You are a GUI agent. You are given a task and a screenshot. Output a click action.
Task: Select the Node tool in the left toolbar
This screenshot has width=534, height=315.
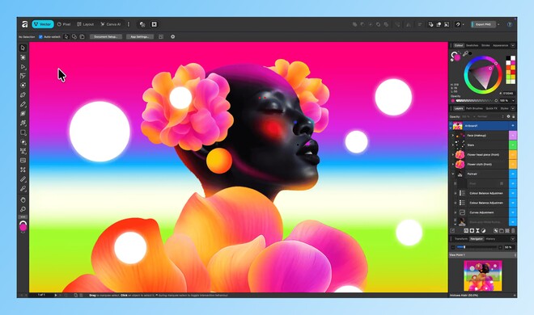23,67
